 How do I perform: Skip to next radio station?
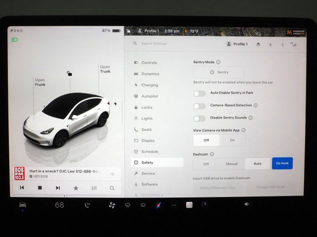pos(58,188)
